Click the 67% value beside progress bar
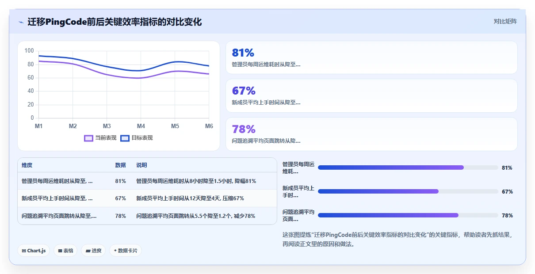Image resolution: width=535 pixels, height=274 pixels. point(507,192)
